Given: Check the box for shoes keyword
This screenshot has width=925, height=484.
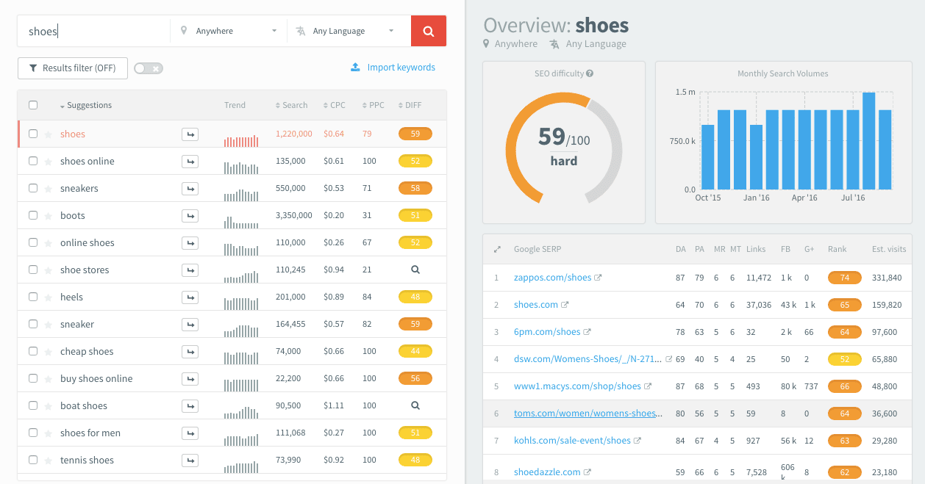Looking at the screenshot, I should (33, 134).
